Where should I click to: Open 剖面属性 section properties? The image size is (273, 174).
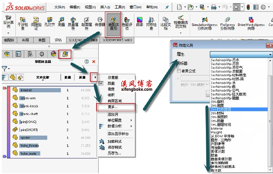click(86, 24)
